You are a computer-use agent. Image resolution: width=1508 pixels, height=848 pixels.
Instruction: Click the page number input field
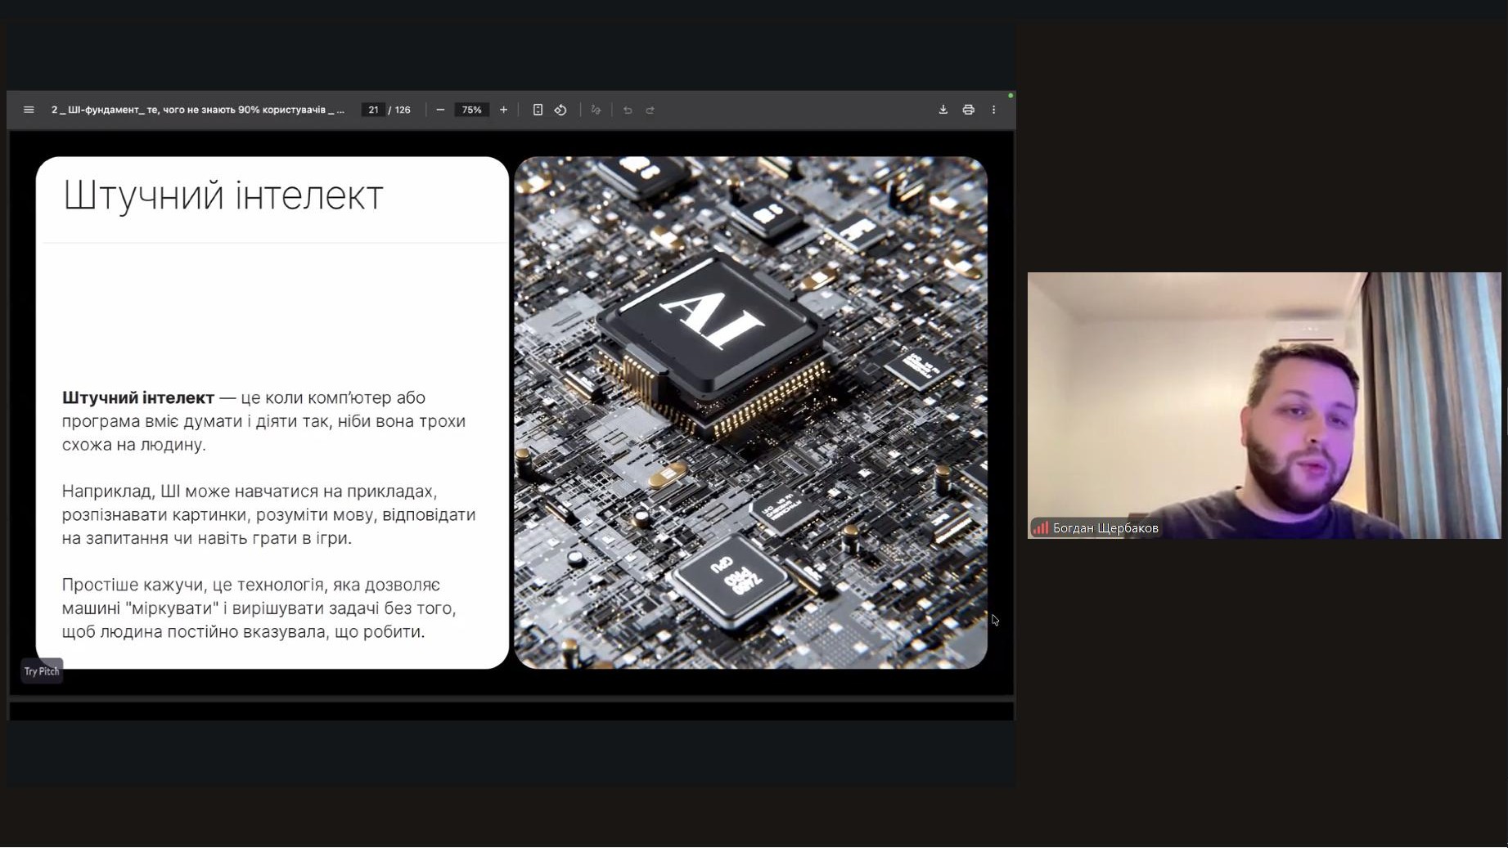(x=373, y=110)
